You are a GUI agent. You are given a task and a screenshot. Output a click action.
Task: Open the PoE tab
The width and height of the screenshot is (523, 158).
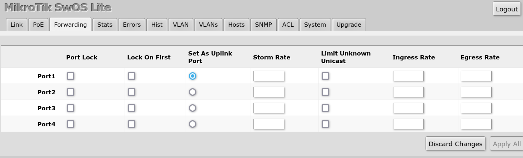tap(38, 25)
